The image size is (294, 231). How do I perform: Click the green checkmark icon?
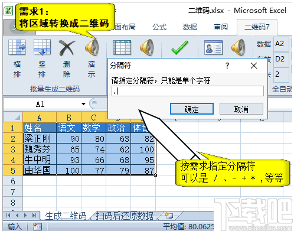[x=179, y=47]
